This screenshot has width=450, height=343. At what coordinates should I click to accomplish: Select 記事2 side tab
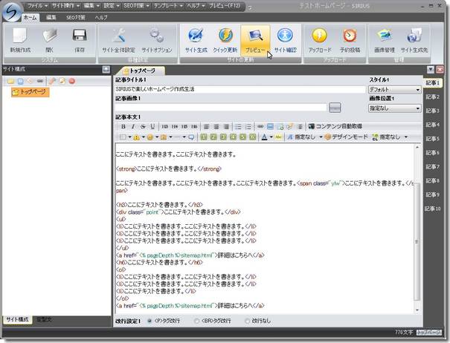pyautogui.click(x=432, y=97)
